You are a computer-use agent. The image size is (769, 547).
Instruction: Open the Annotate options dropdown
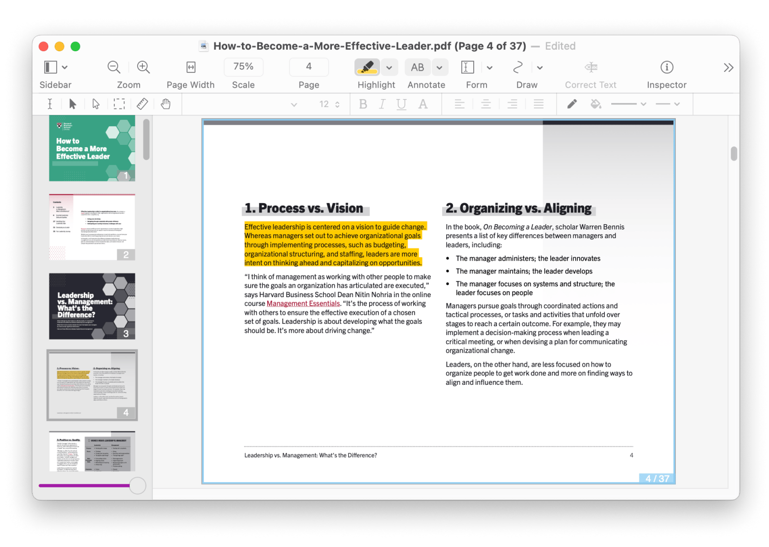(x=439, y=68)
